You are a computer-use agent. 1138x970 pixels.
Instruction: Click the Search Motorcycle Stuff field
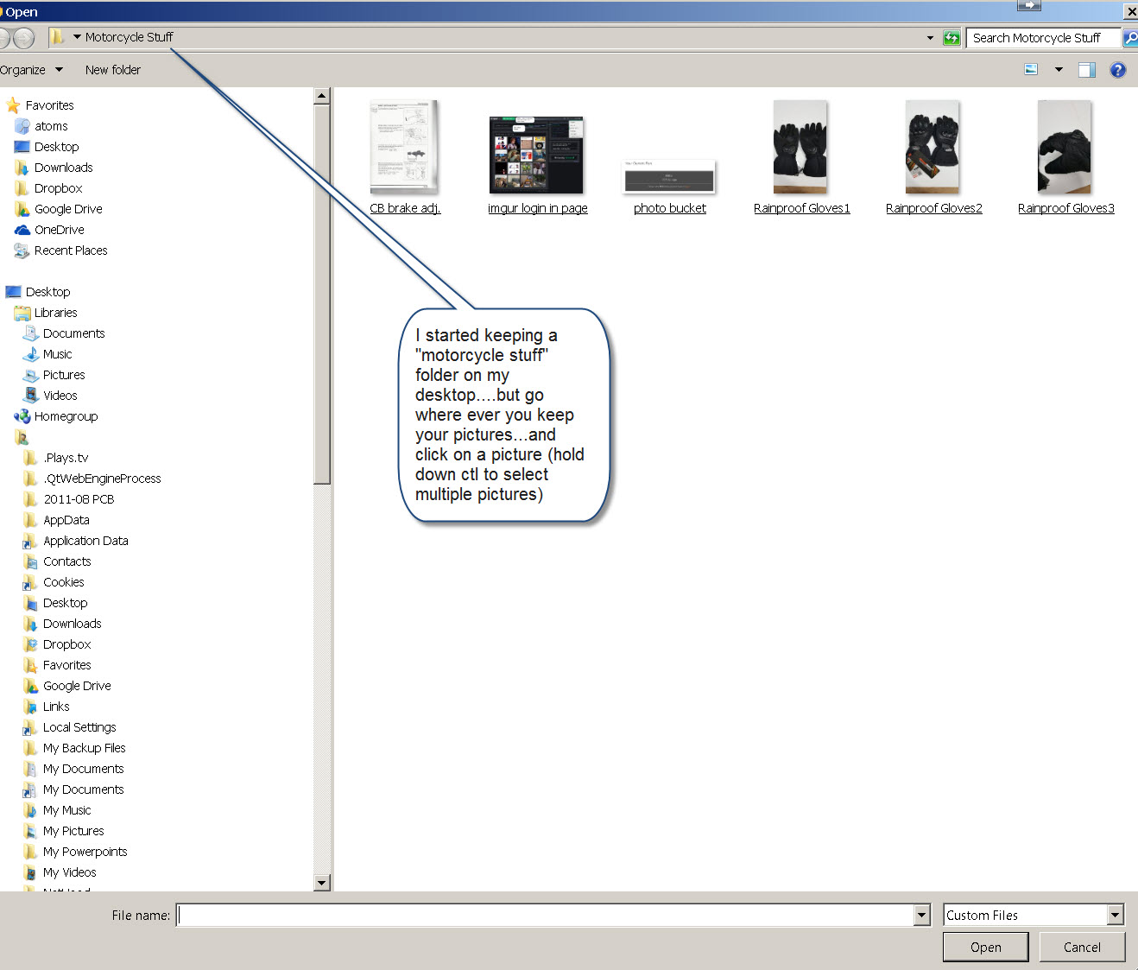click(x=1043, y=38)
